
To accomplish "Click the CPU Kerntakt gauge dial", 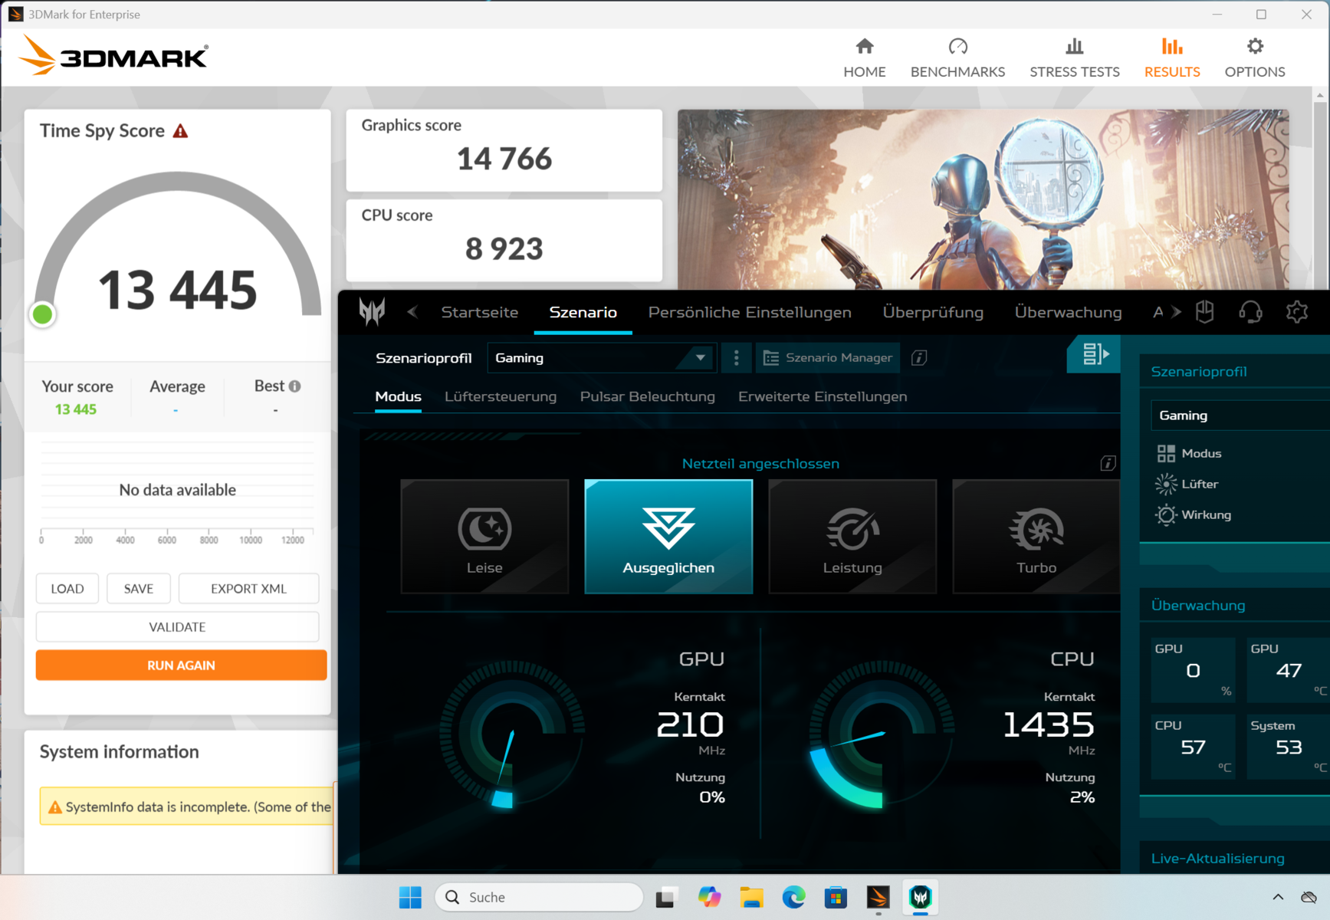I will click(x=882, y=734).
